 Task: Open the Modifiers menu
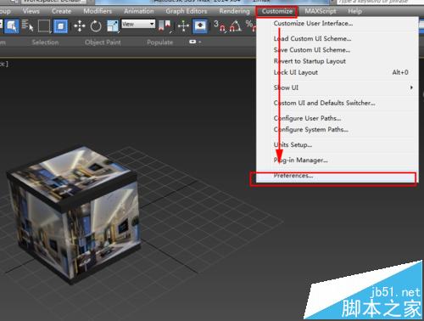pyautogui.click(x=98, y=11)
